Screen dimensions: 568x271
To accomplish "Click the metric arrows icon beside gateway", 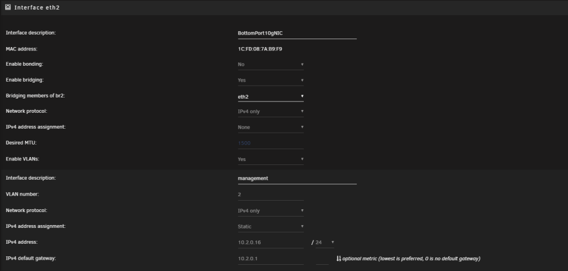I will pyautogui.click(x=339, y=259).
